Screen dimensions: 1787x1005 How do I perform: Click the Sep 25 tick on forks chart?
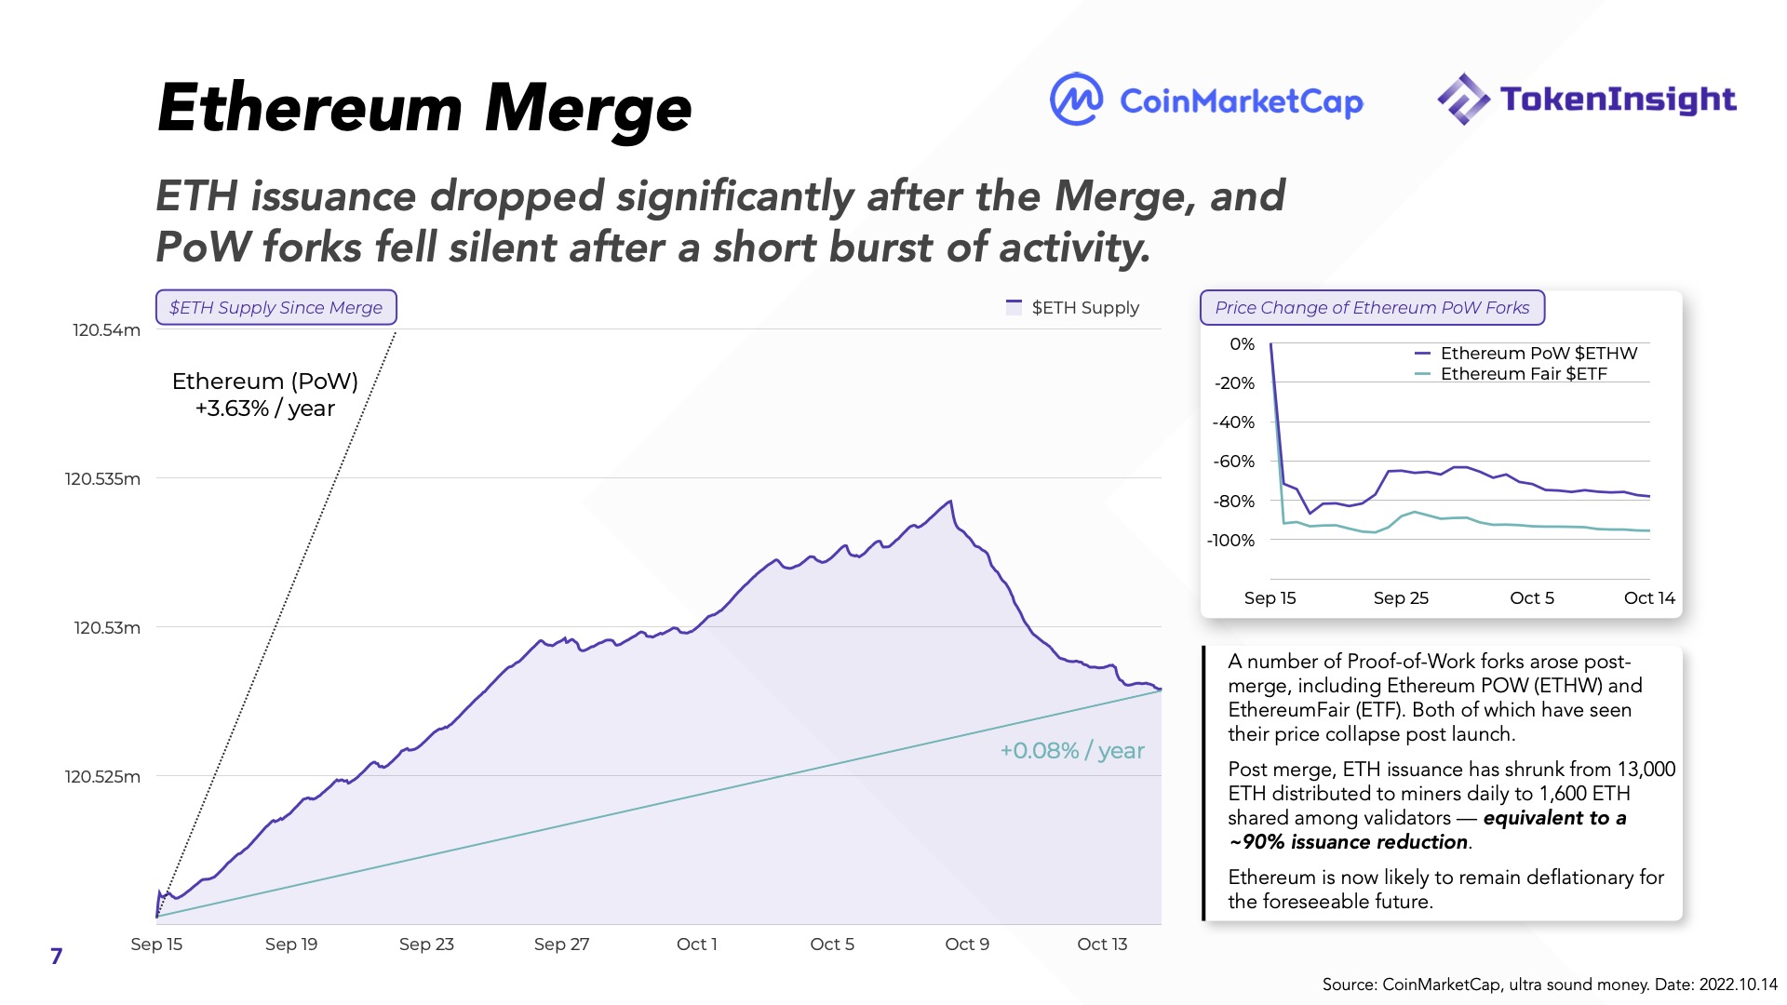pos(1401,598)
